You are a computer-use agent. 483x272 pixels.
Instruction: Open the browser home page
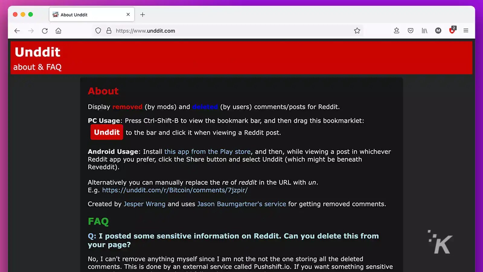pos(58,31)
